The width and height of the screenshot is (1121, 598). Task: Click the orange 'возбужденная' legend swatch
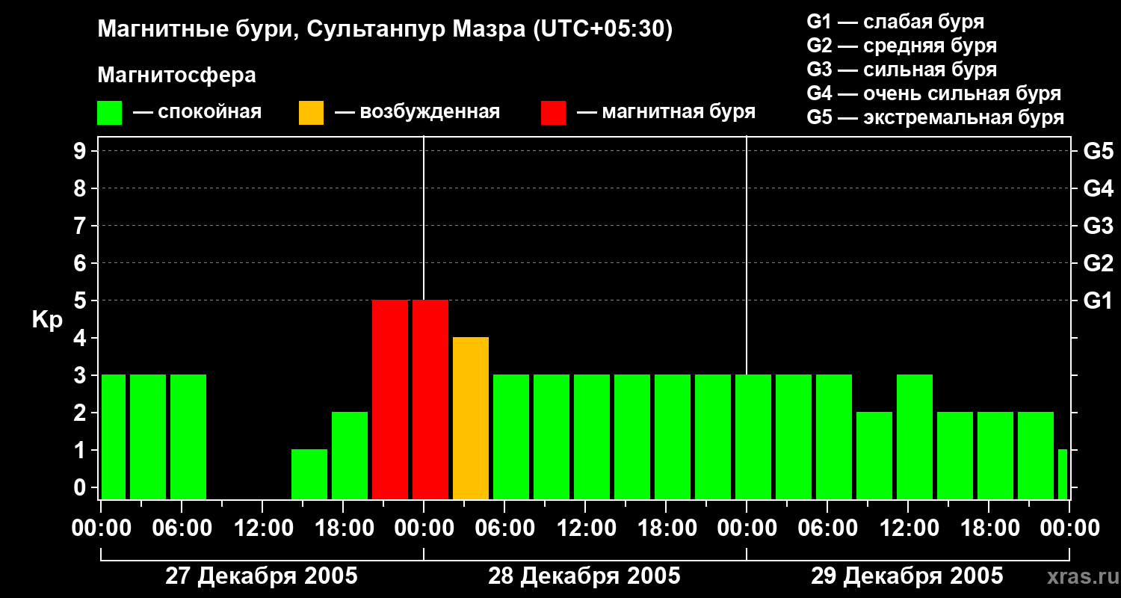coord(311,113)
